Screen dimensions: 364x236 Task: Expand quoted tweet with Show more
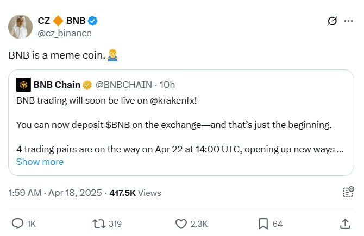click(x=40, y=162)
